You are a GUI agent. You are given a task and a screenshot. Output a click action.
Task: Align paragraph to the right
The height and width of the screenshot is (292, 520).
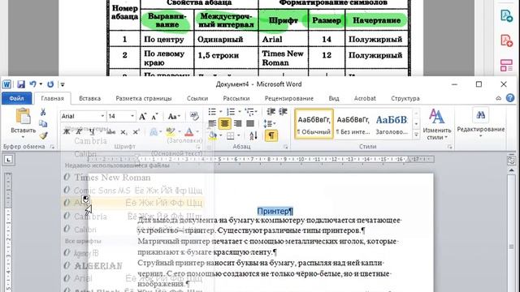(237, 124)
